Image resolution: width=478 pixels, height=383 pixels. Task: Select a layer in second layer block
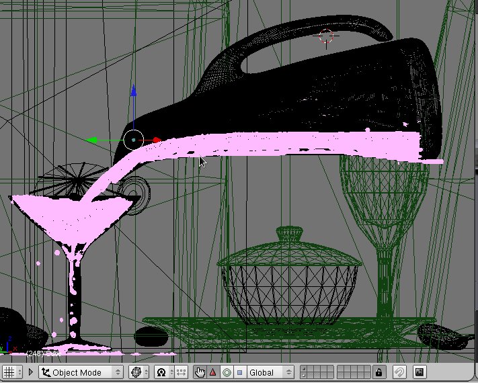point(354,372)
